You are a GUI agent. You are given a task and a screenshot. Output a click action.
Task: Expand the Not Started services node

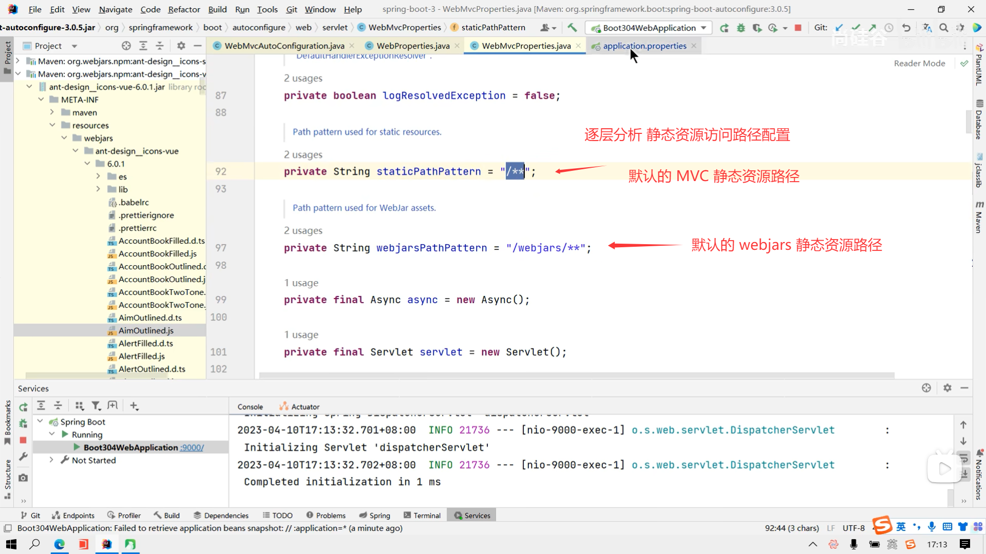[51, 460]
